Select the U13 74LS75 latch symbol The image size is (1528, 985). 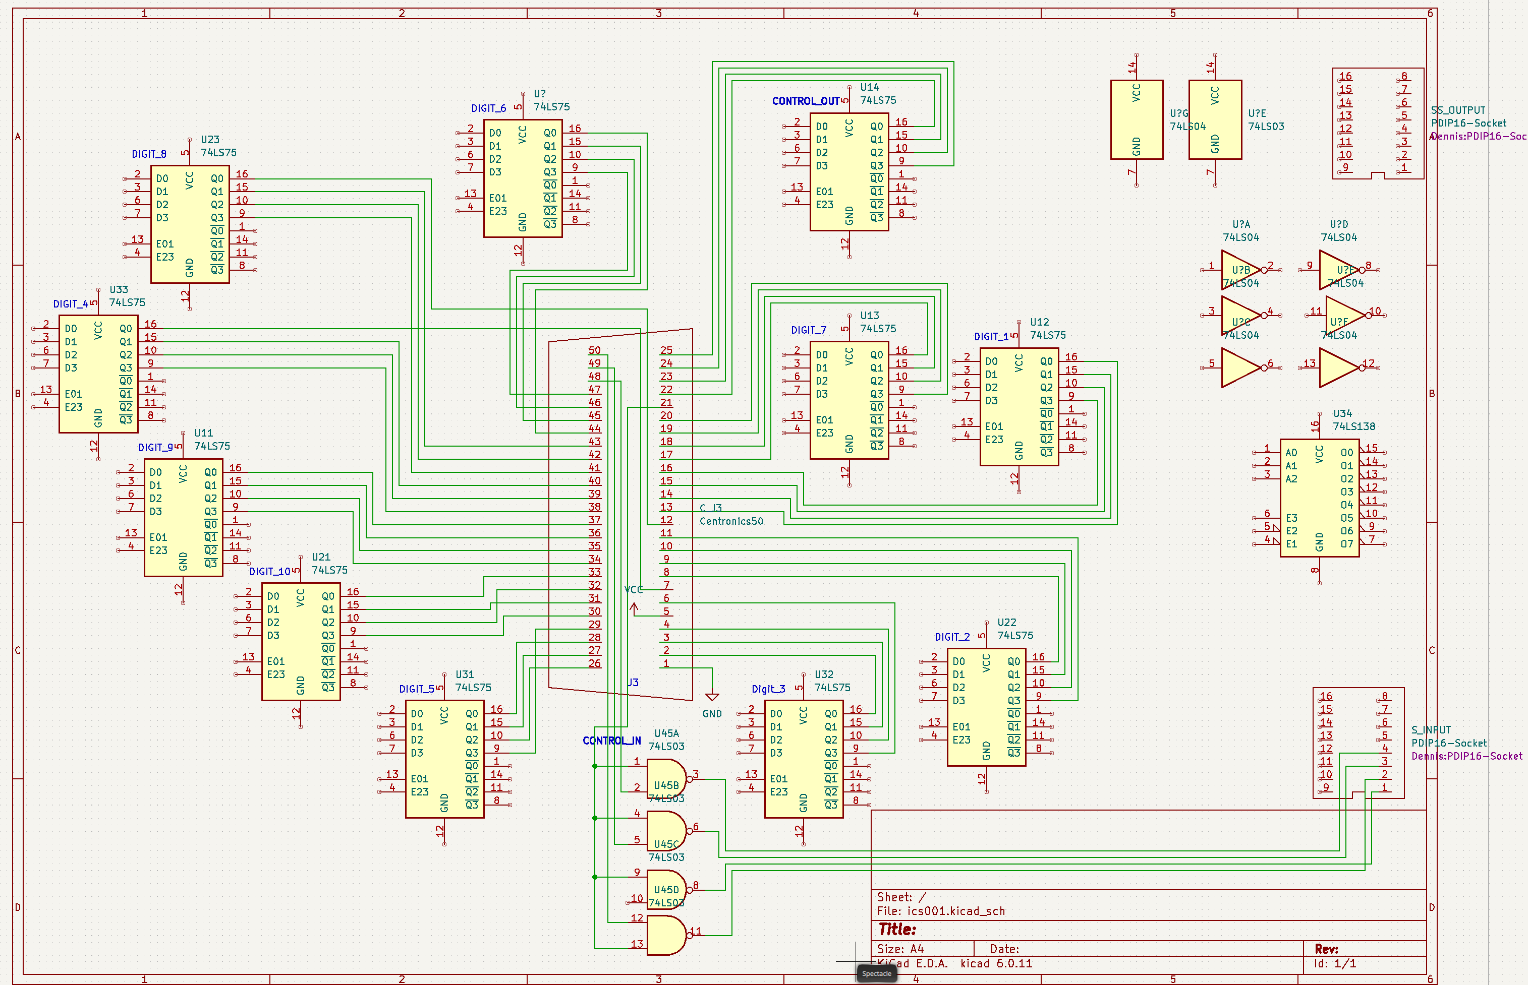[849, 400]
